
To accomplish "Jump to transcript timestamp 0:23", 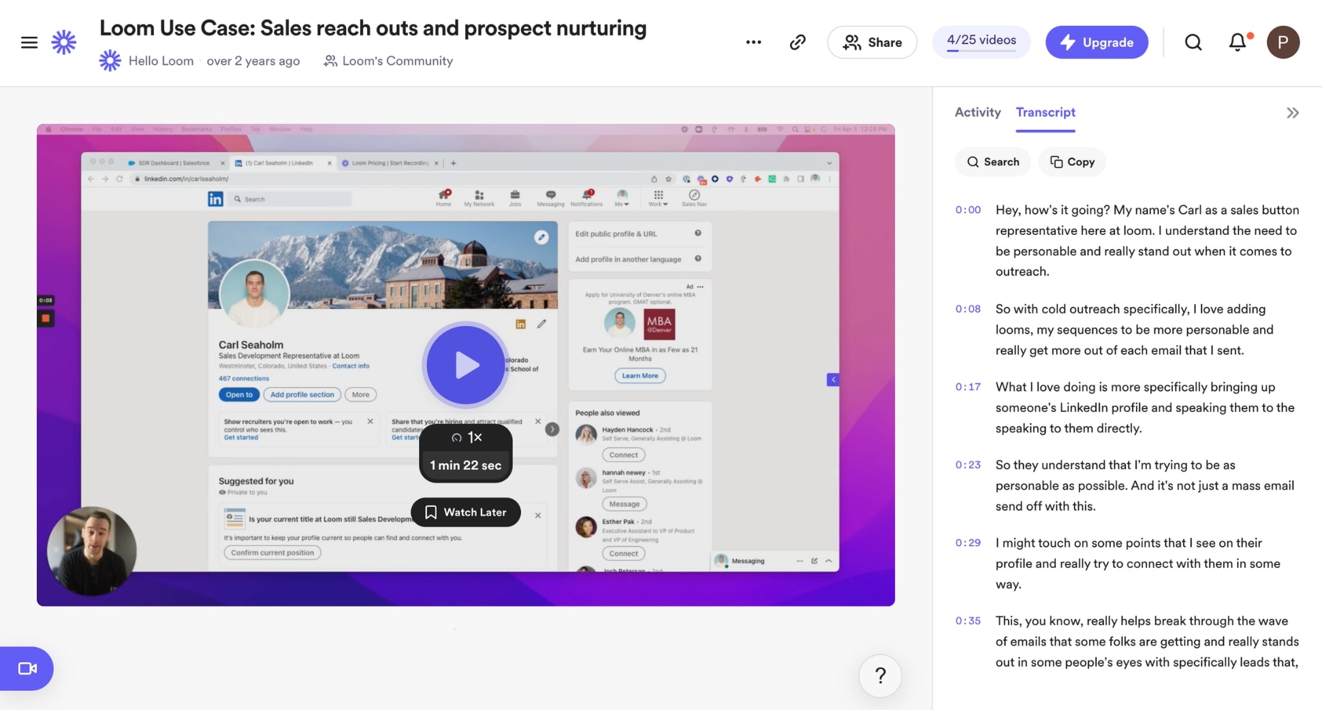I will (968, 465).
